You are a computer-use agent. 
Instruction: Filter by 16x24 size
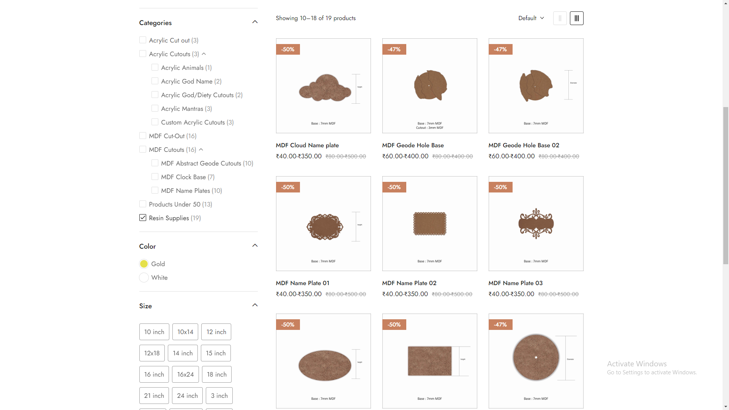(185, 374)
